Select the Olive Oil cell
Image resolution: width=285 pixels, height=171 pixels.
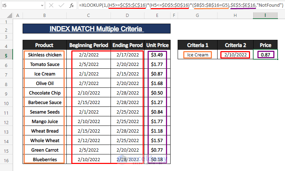point(44,83)
